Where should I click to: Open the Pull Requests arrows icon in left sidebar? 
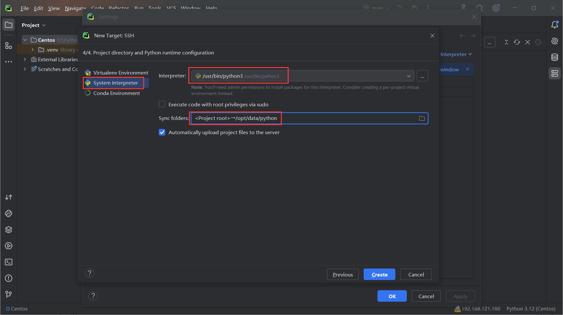(x=9, y=197)
